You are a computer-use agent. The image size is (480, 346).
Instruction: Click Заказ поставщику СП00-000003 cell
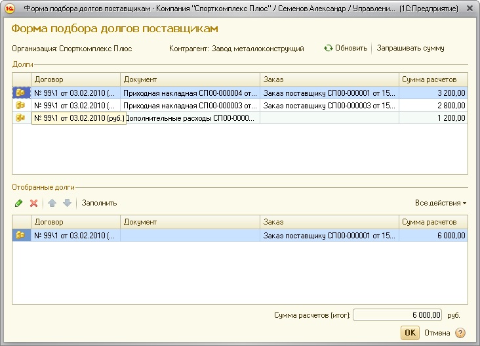coord(329,106)
